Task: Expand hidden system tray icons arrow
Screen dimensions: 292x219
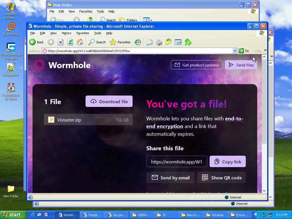Action: tap(256, 215)
